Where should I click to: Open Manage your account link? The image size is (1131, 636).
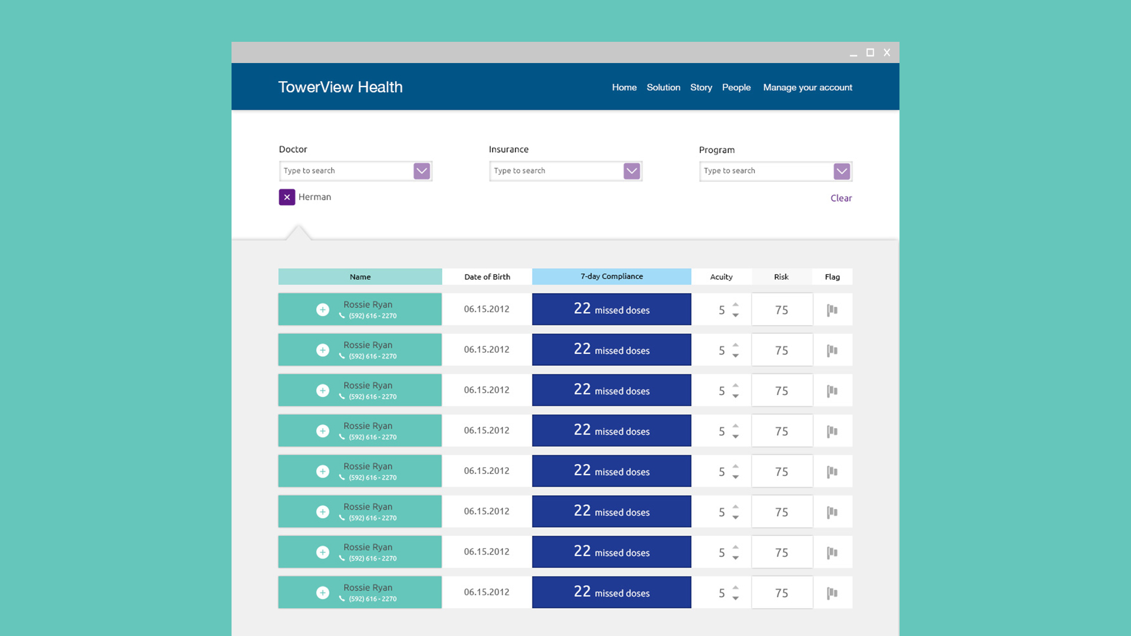pyautogui.click(x=808, y=87)
